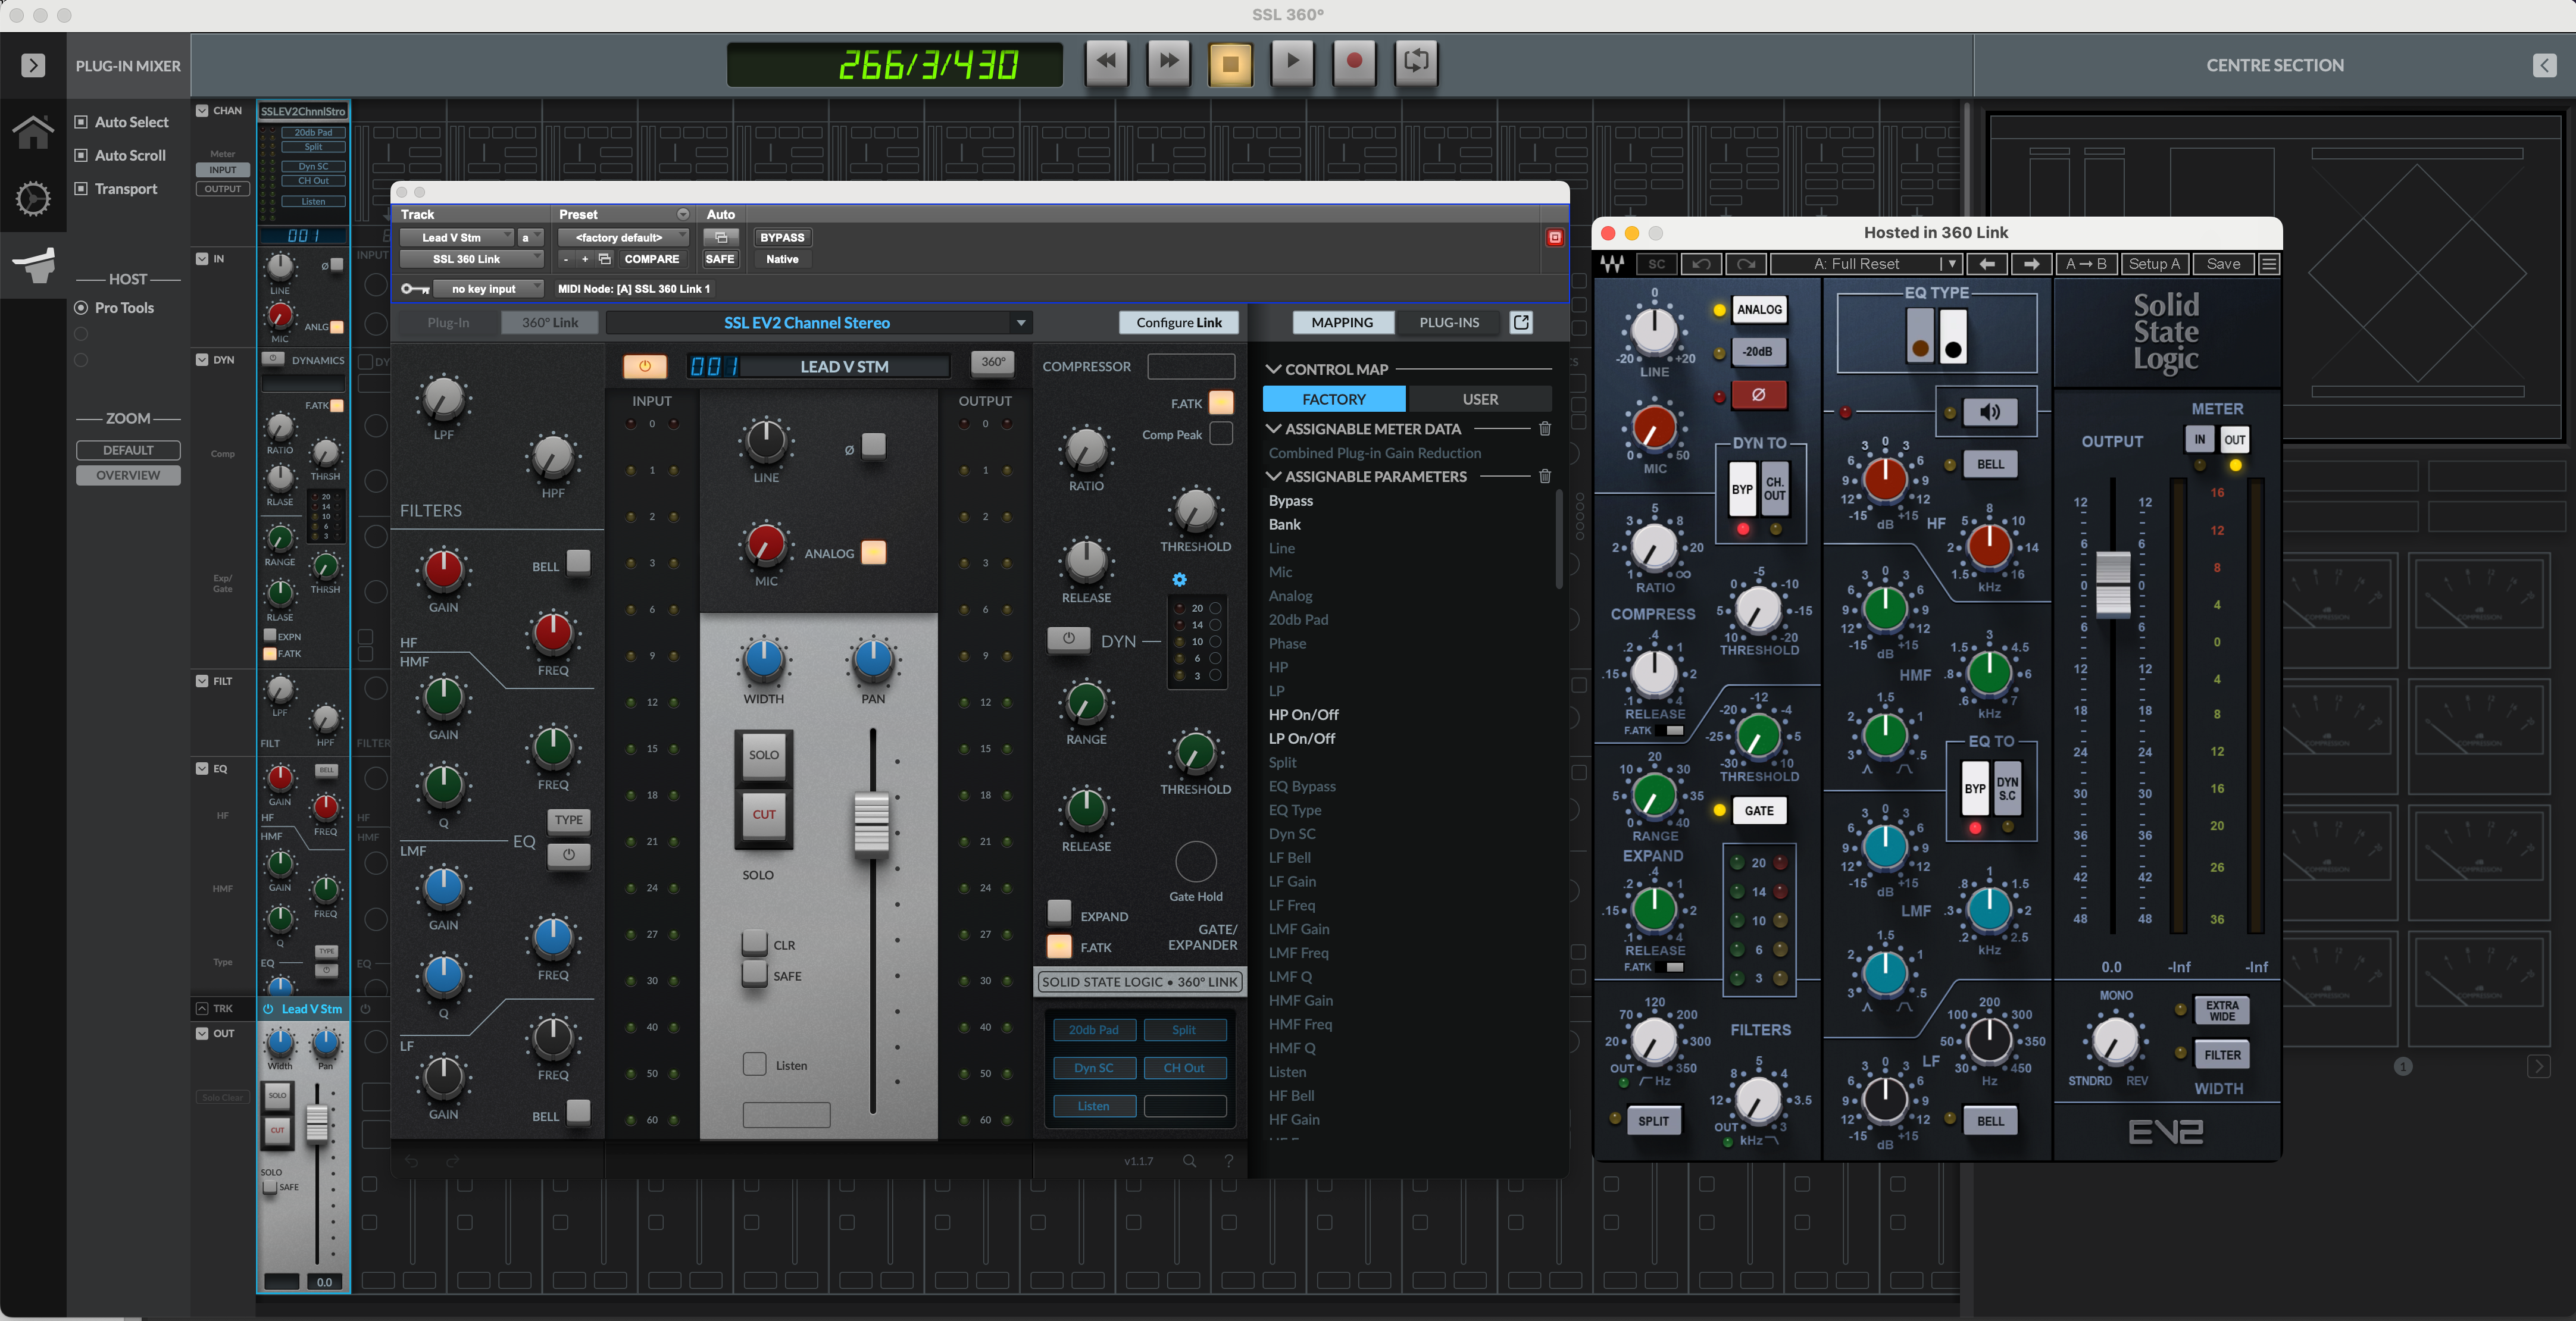Load next preset with right arrow

pos(2031,264)
